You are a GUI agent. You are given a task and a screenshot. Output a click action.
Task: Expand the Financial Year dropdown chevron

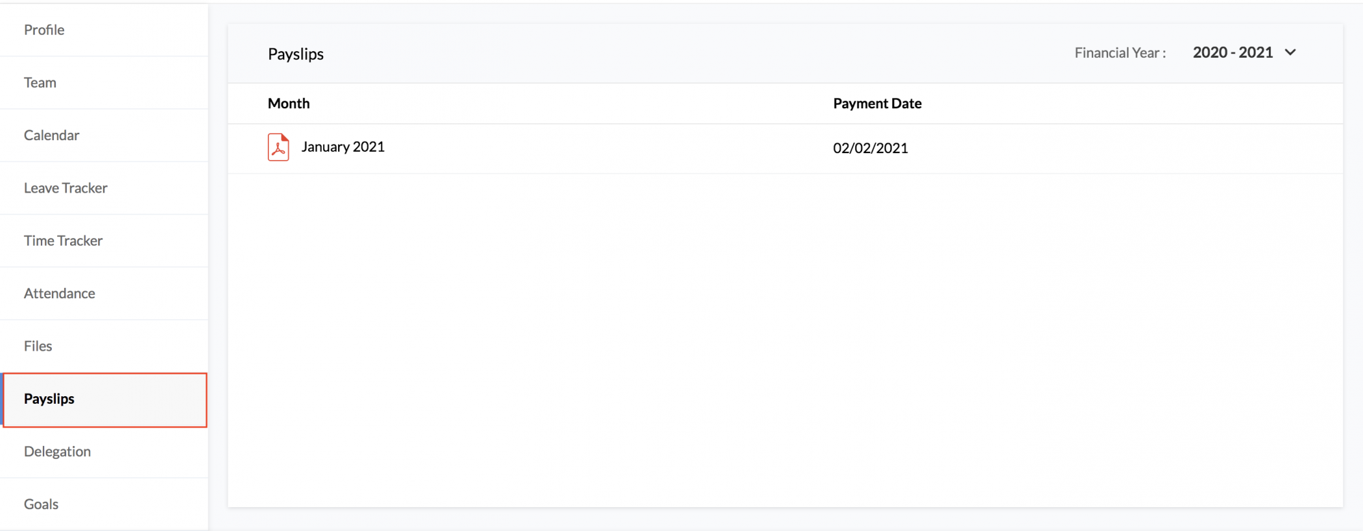click(1290, 52)
